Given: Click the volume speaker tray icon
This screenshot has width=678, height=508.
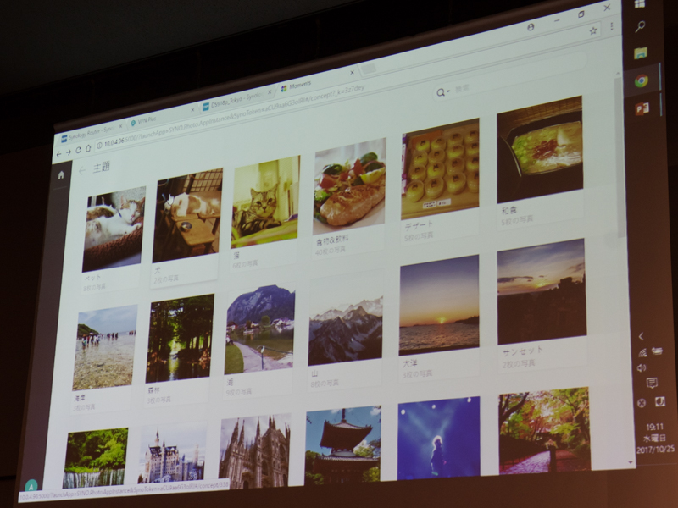Looking at the screenshot, I should click(x=642, y=367).
